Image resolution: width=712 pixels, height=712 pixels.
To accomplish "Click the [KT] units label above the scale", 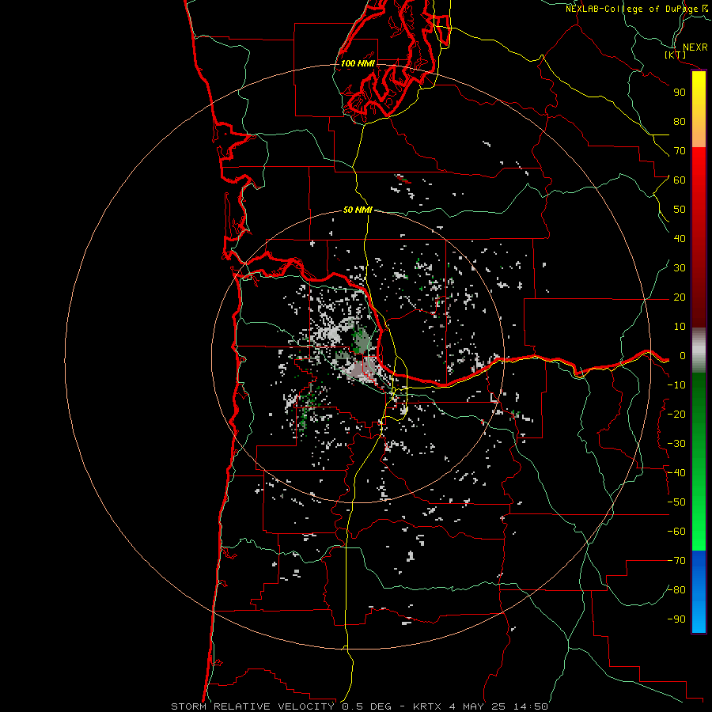I will pos(676,55).
